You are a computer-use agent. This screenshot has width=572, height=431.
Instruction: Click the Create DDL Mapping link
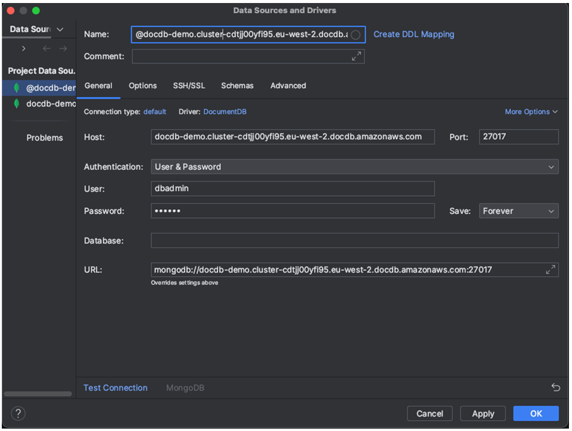coord(414,34)
